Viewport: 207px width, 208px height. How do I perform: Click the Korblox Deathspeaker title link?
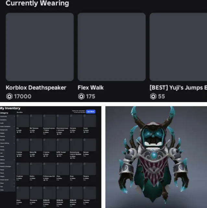point(36,87)
